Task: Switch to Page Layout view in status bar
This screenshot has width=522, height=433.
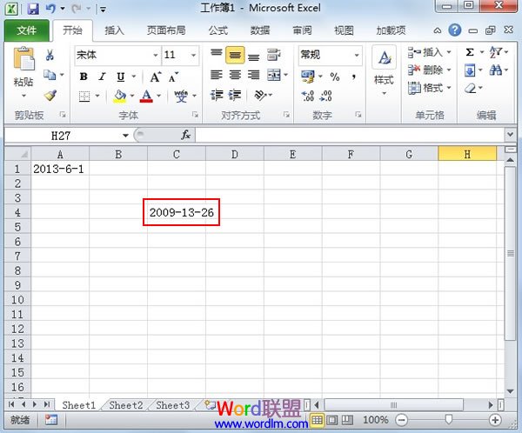Action: click(332, 420)
